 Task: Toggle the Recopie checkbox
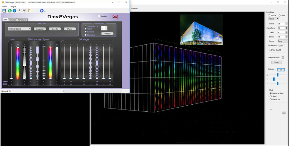[85, 32]
